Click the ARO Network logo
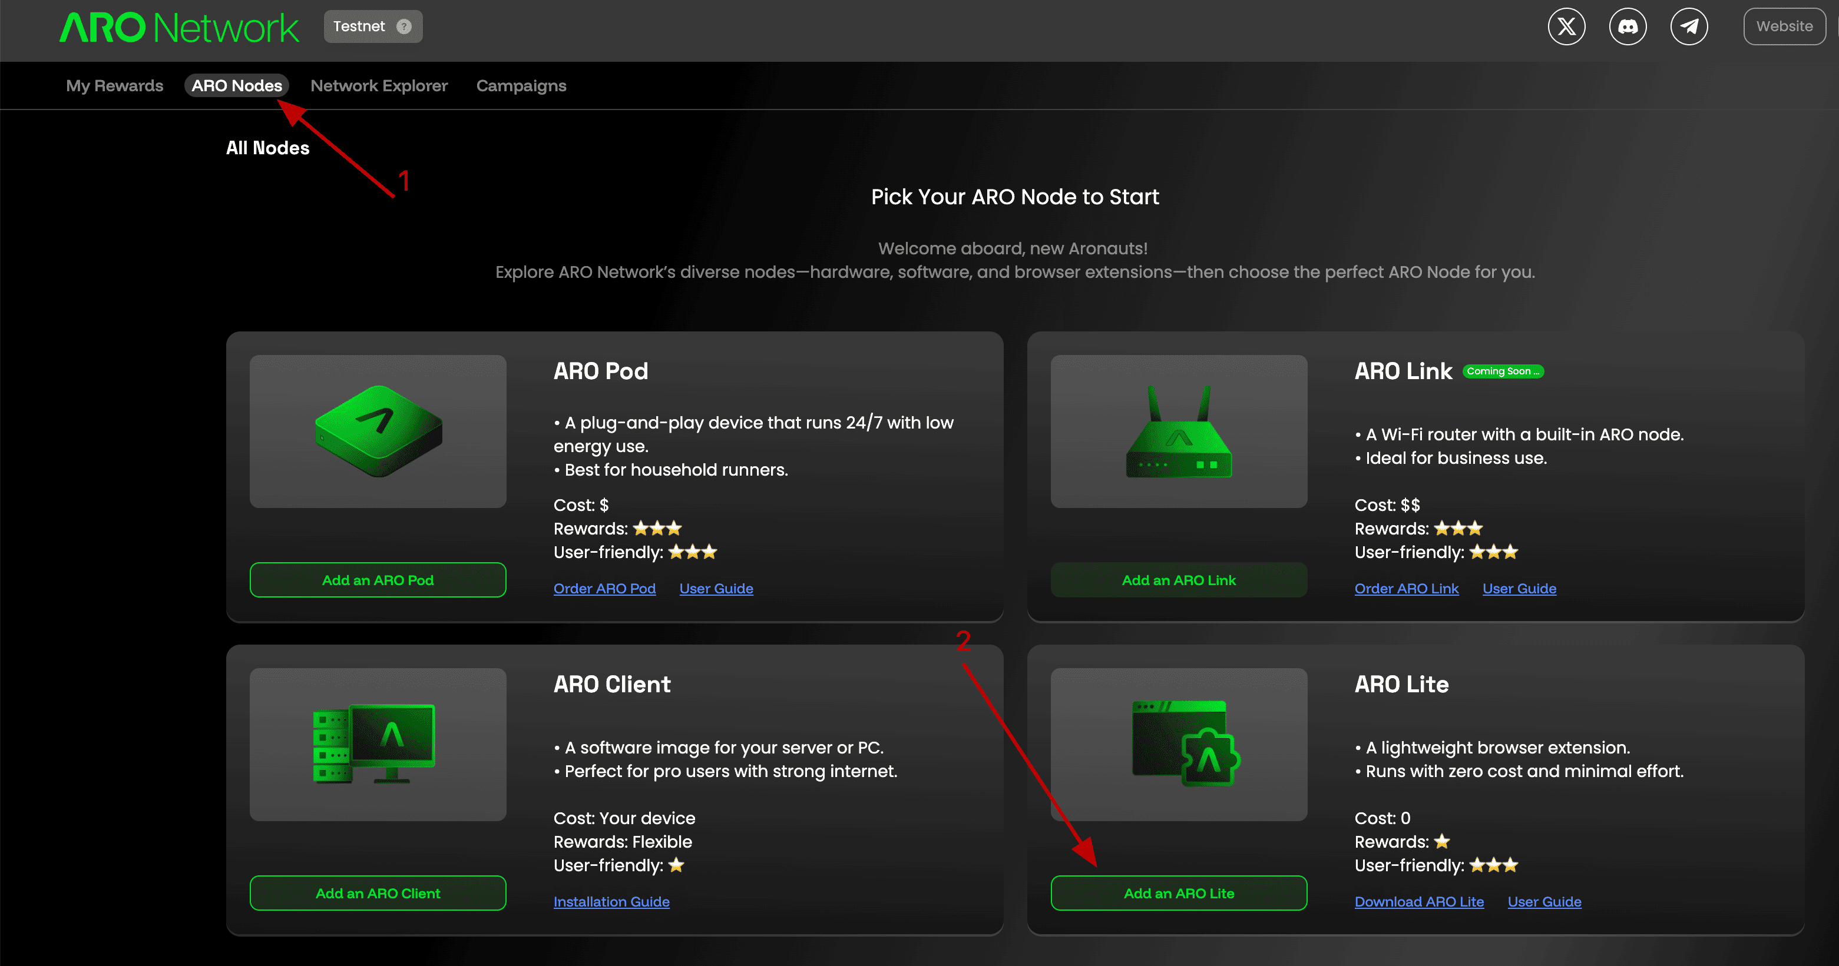The height and width of the screenshot is (966, 1839). pos(180,28)
